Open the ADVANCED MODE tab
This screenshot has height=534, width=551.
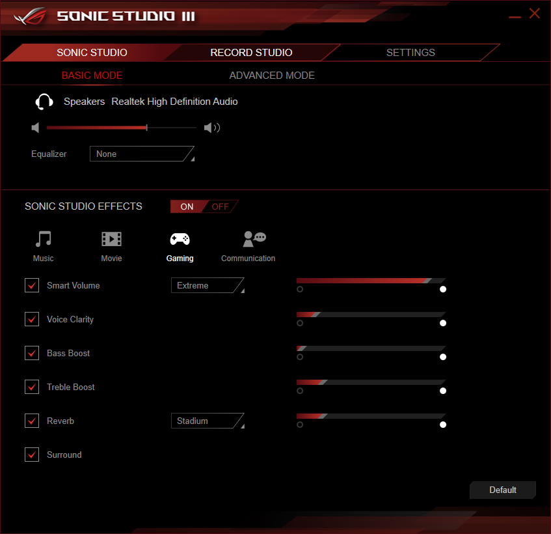272,76
